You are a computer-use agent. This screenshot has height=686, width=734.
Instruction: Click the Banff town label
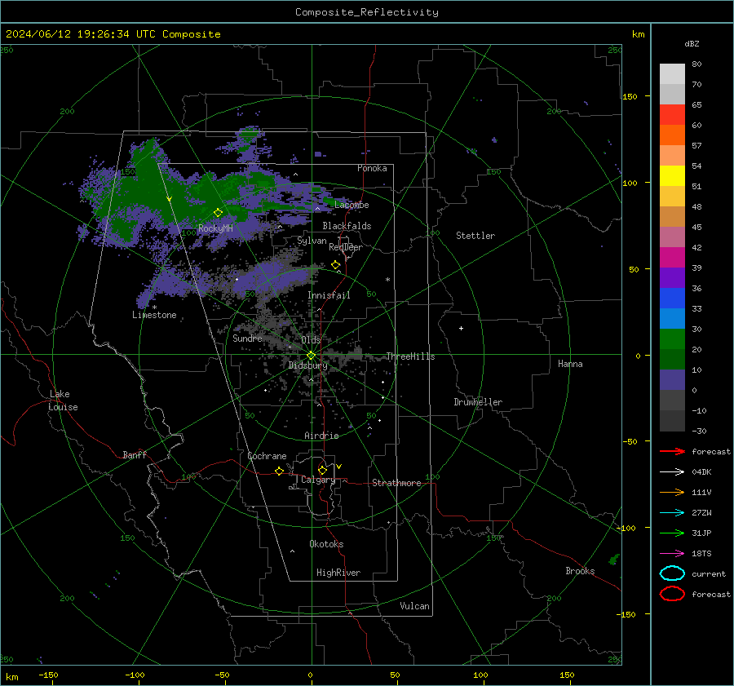coord(135,454)
